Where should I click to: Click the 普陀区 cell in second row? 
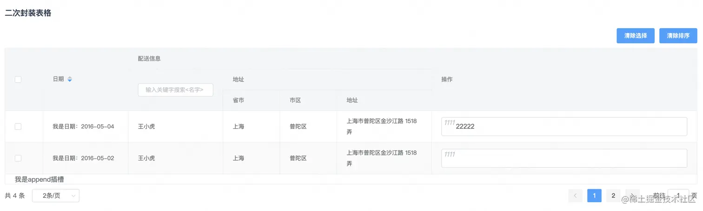pyautogui.click(x=298, y=158)
